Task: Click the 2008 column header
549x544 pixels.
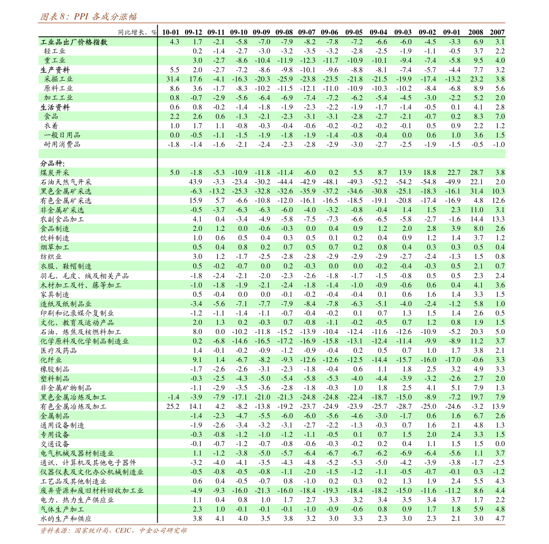Action: [x=475, y=32]
